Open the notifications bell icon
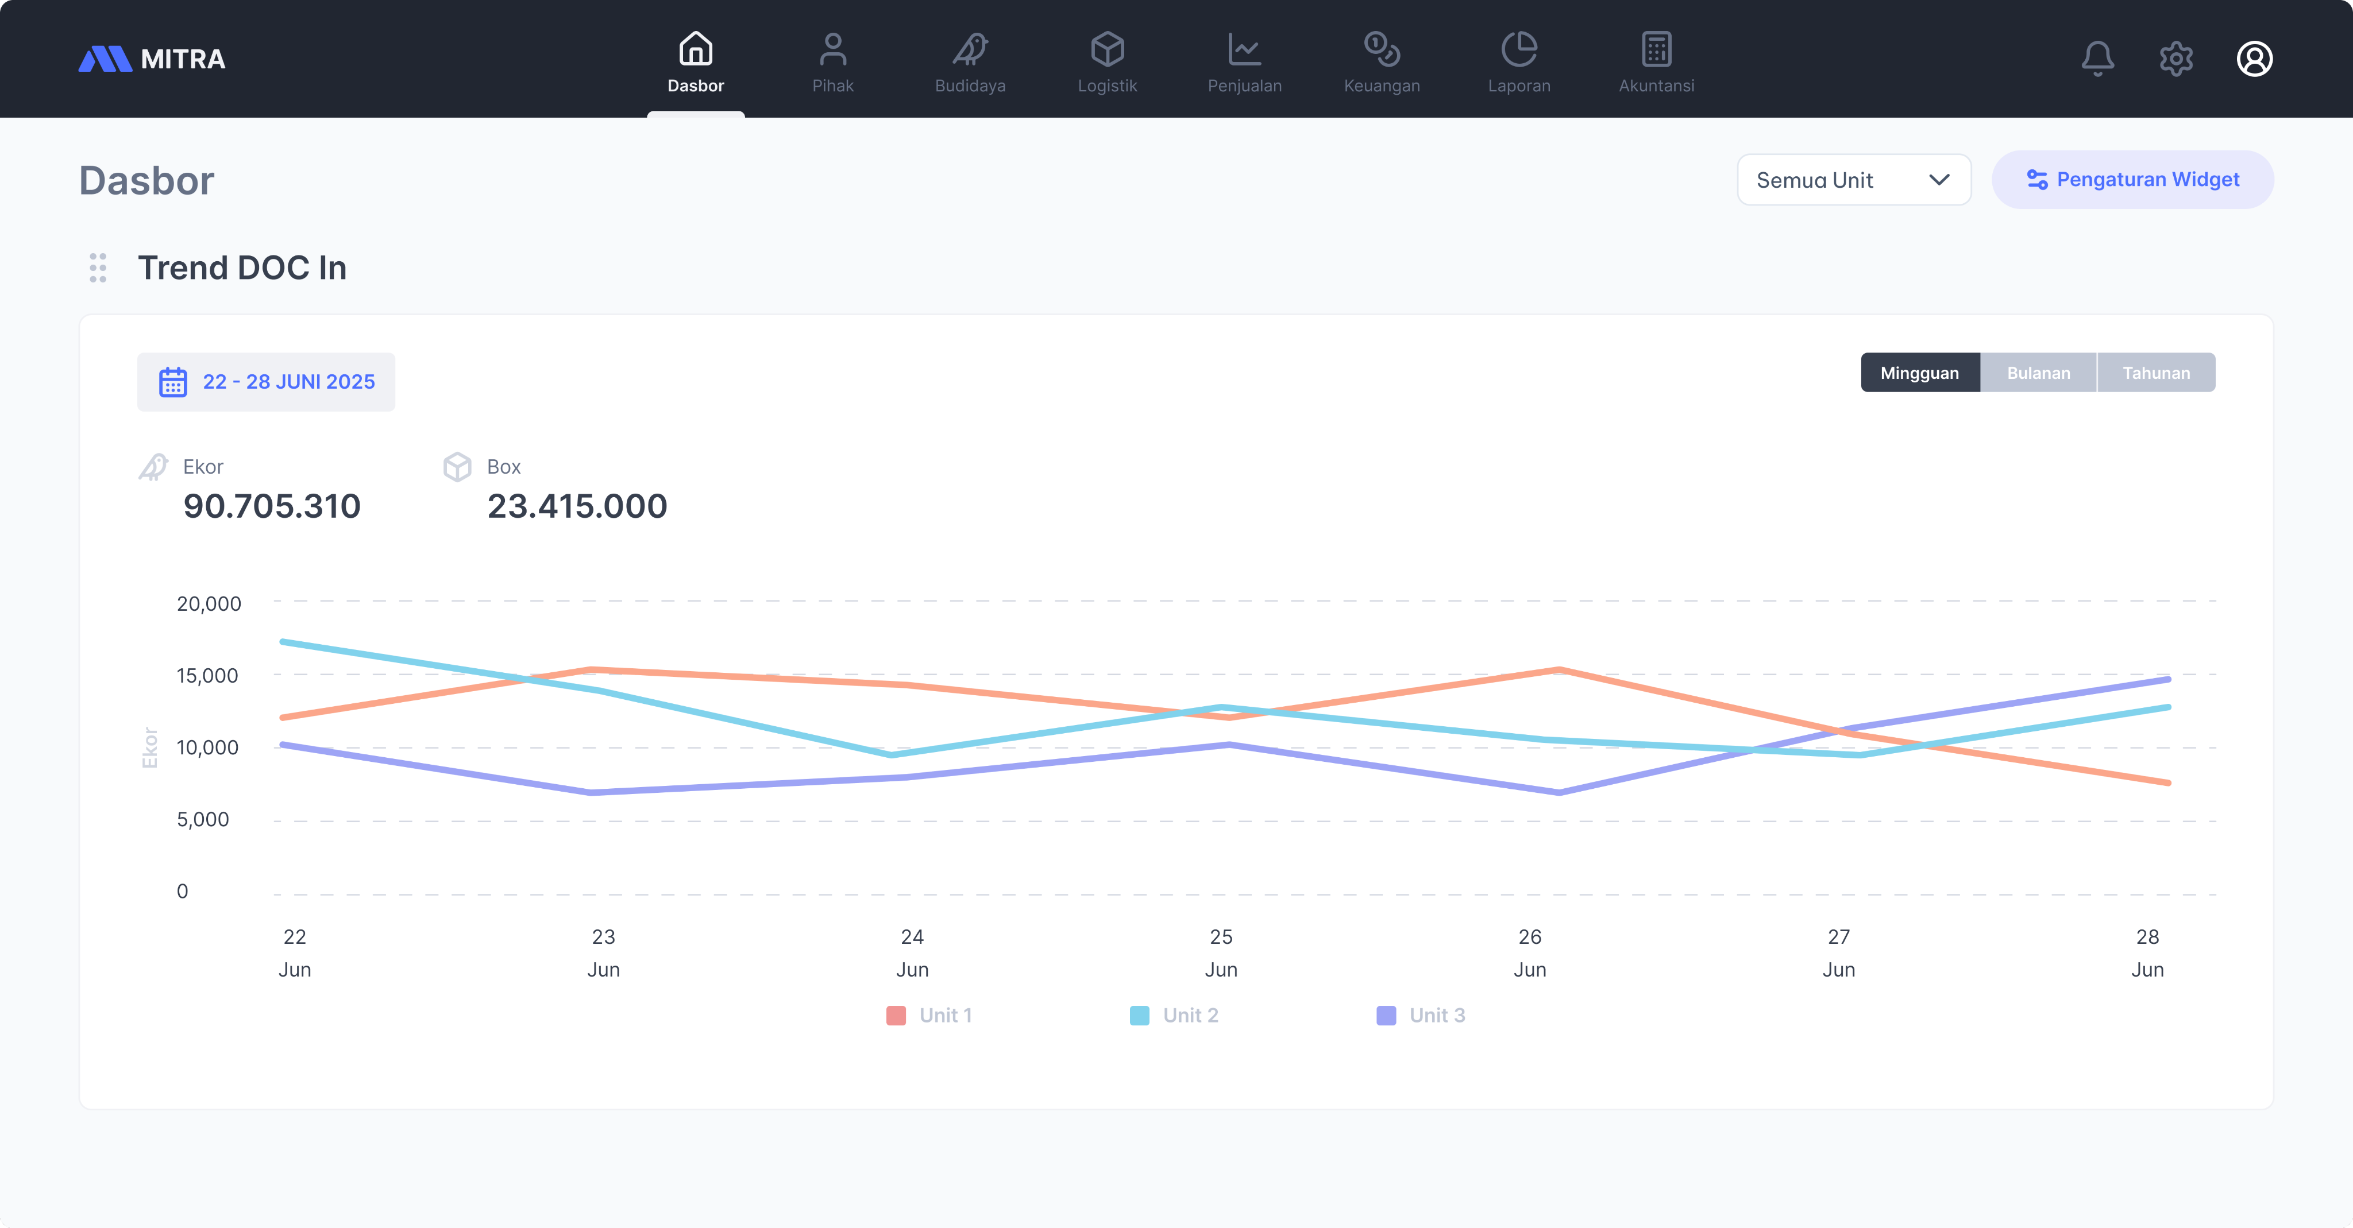Viewport: 2353px width, 1228px height. [x=2097, y=59]
